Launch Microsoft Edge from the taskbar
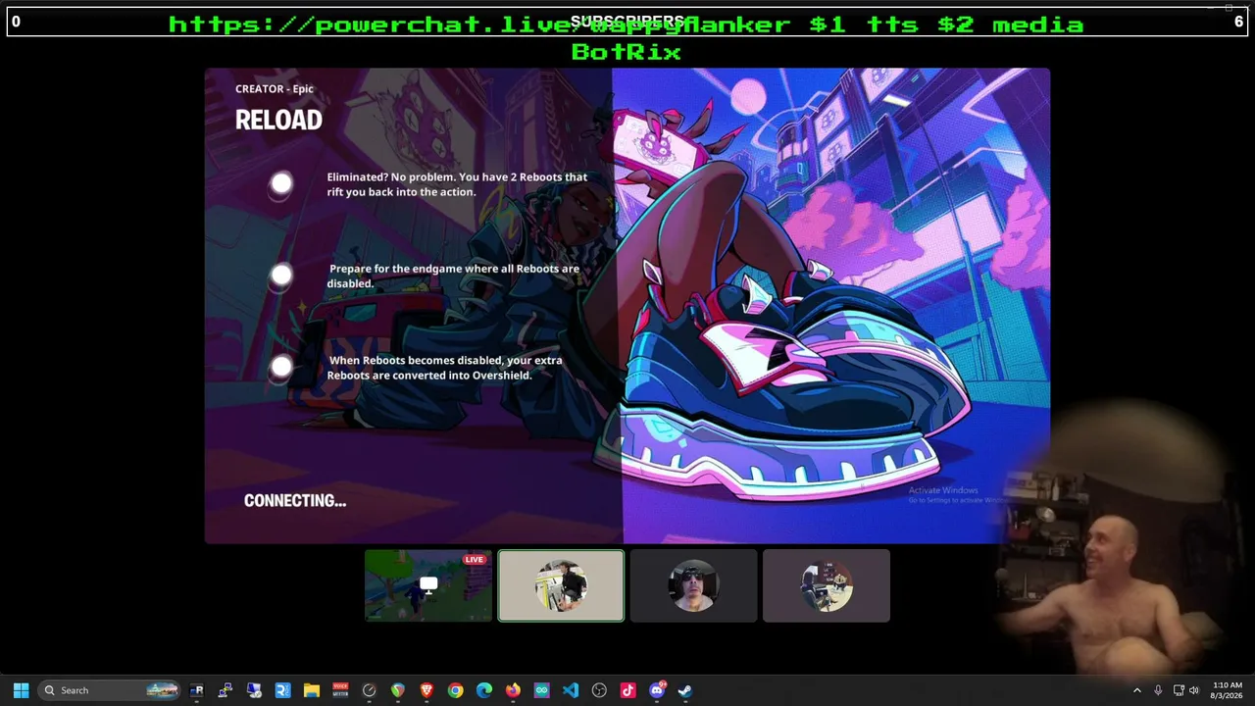Viewport: 1255px width, 706px height. (x=484, y=690)
